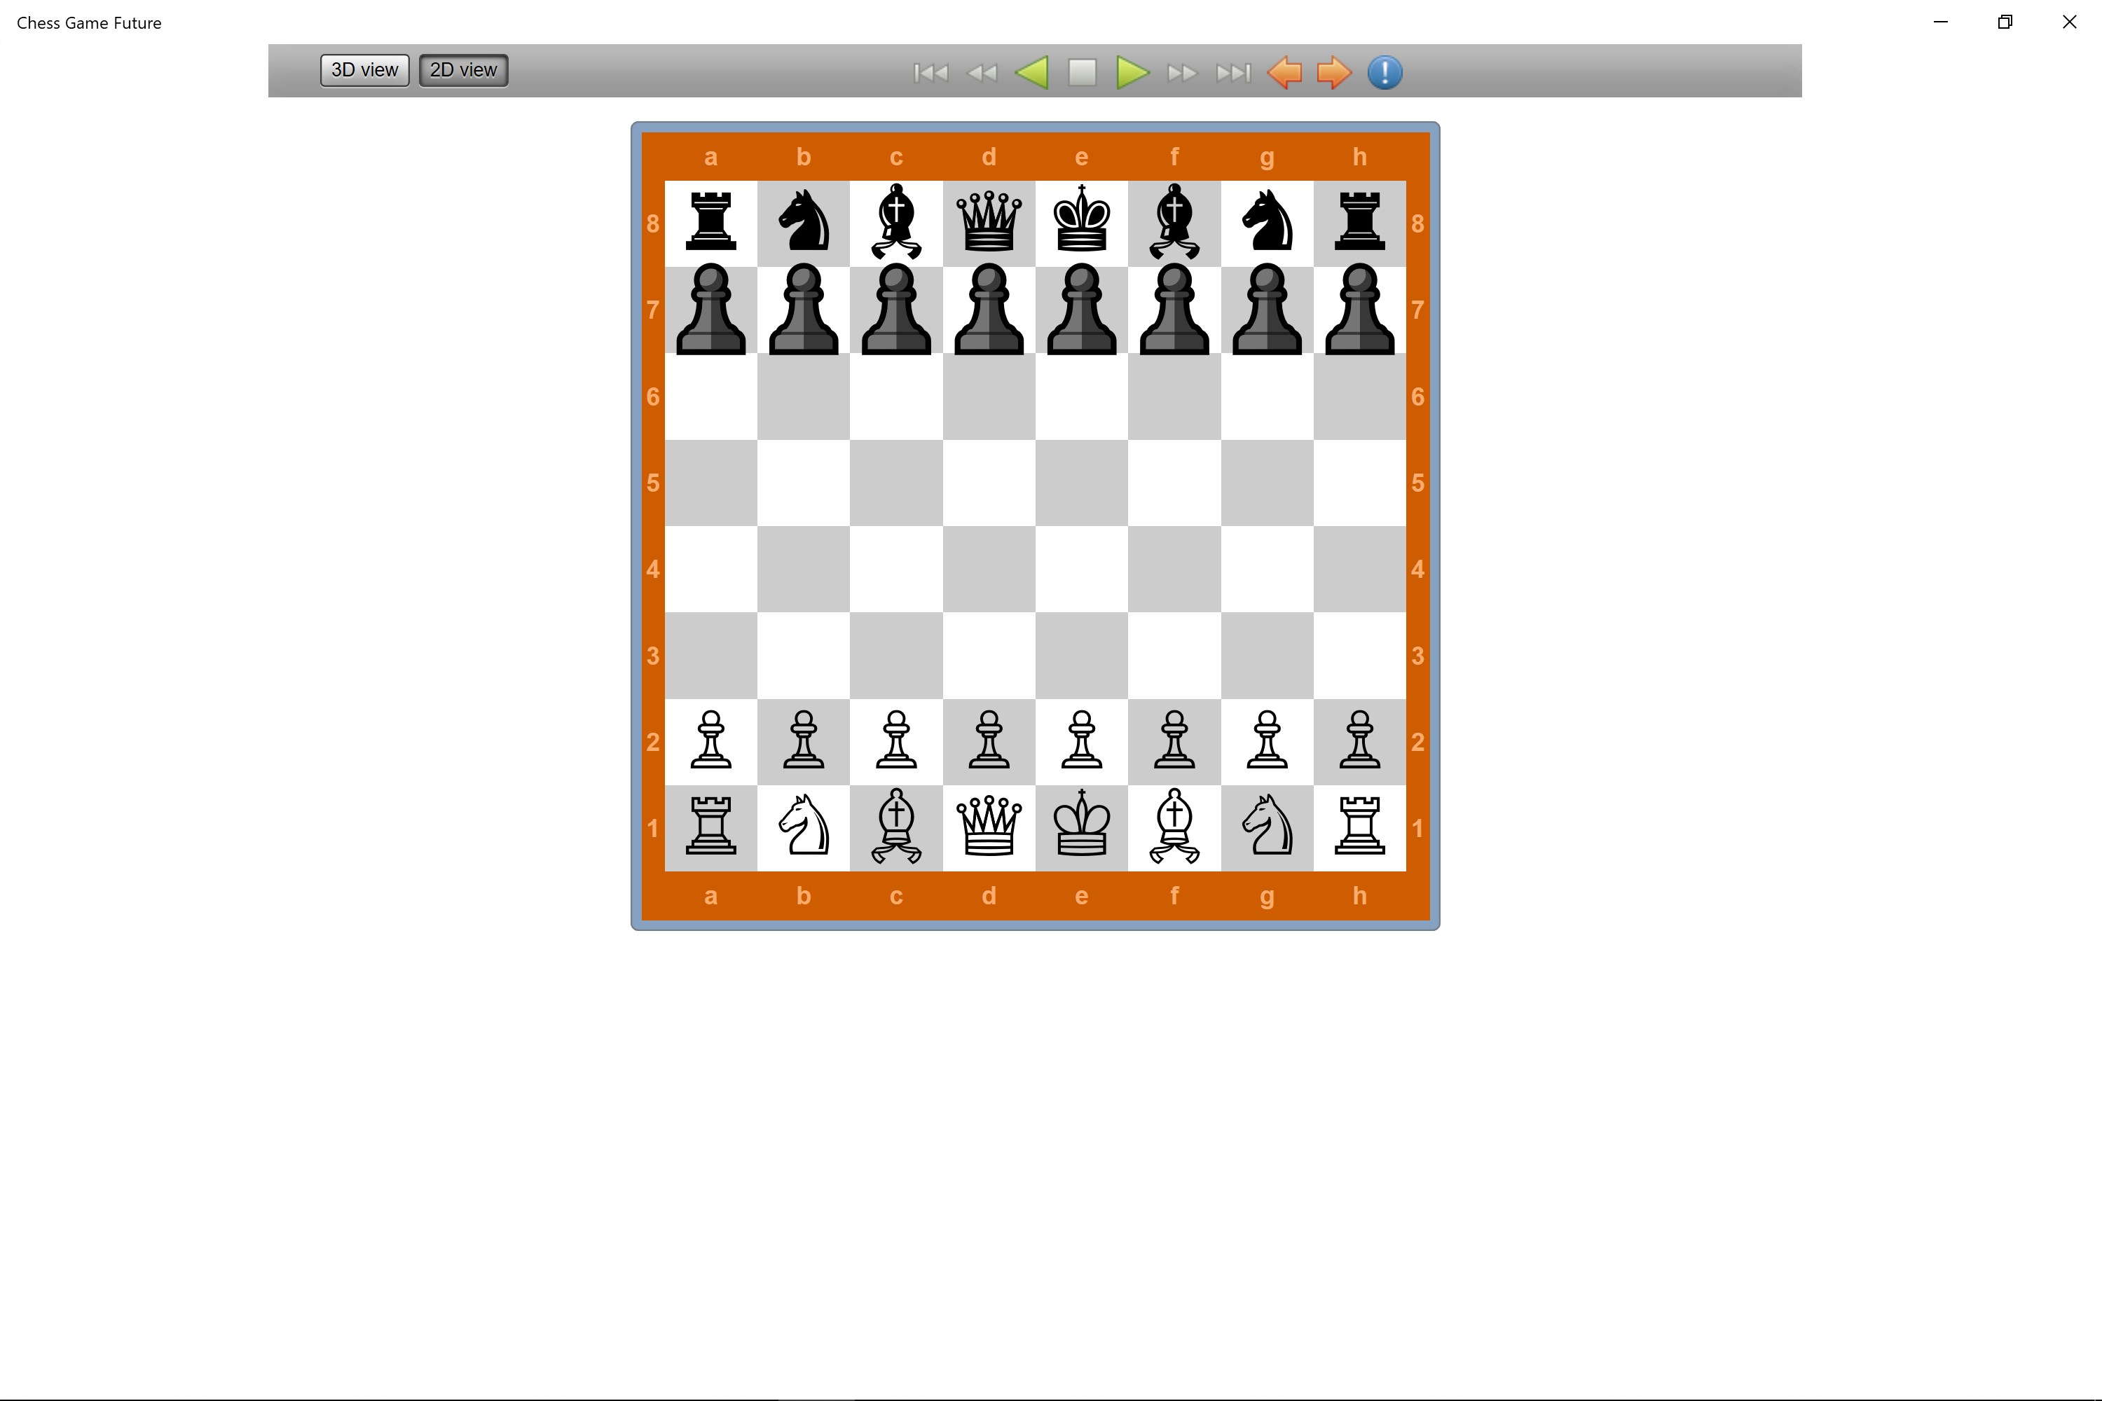Select the white knight on g1
Viewport: 2102px width, 1401px height.
1266,827
